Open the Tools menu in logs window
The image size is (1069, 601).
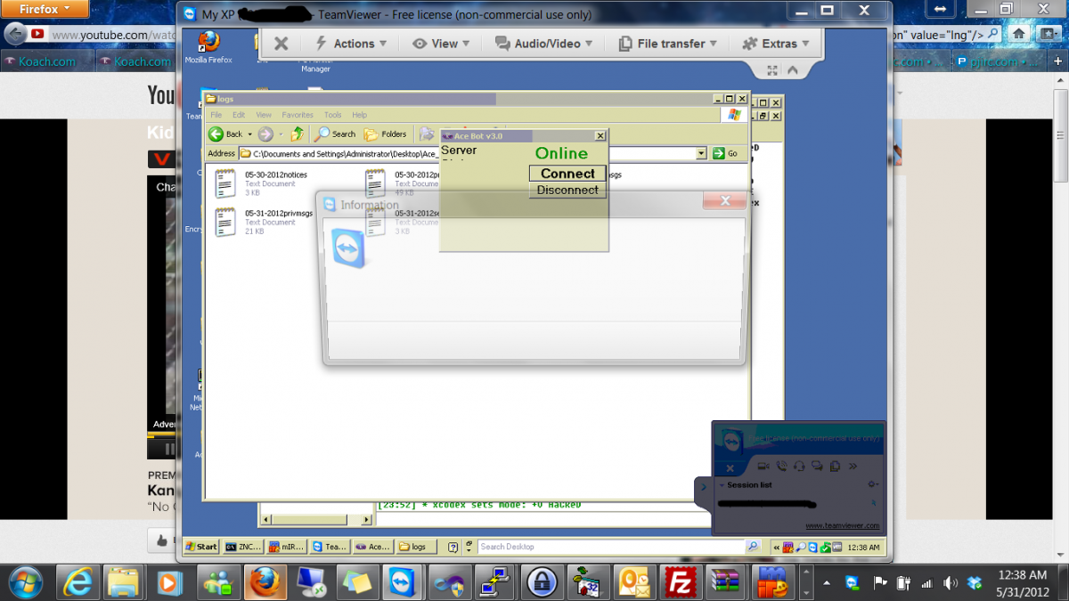pyautogui.click(x=332, y=115)
